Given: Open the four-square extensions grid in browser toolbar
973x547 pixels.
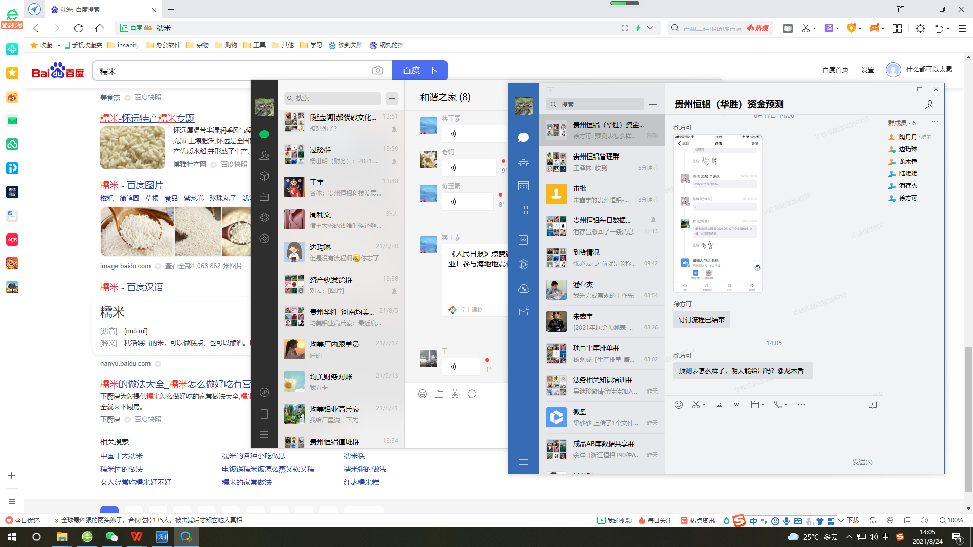Looking at the screenshot, I should click(897, 28).
